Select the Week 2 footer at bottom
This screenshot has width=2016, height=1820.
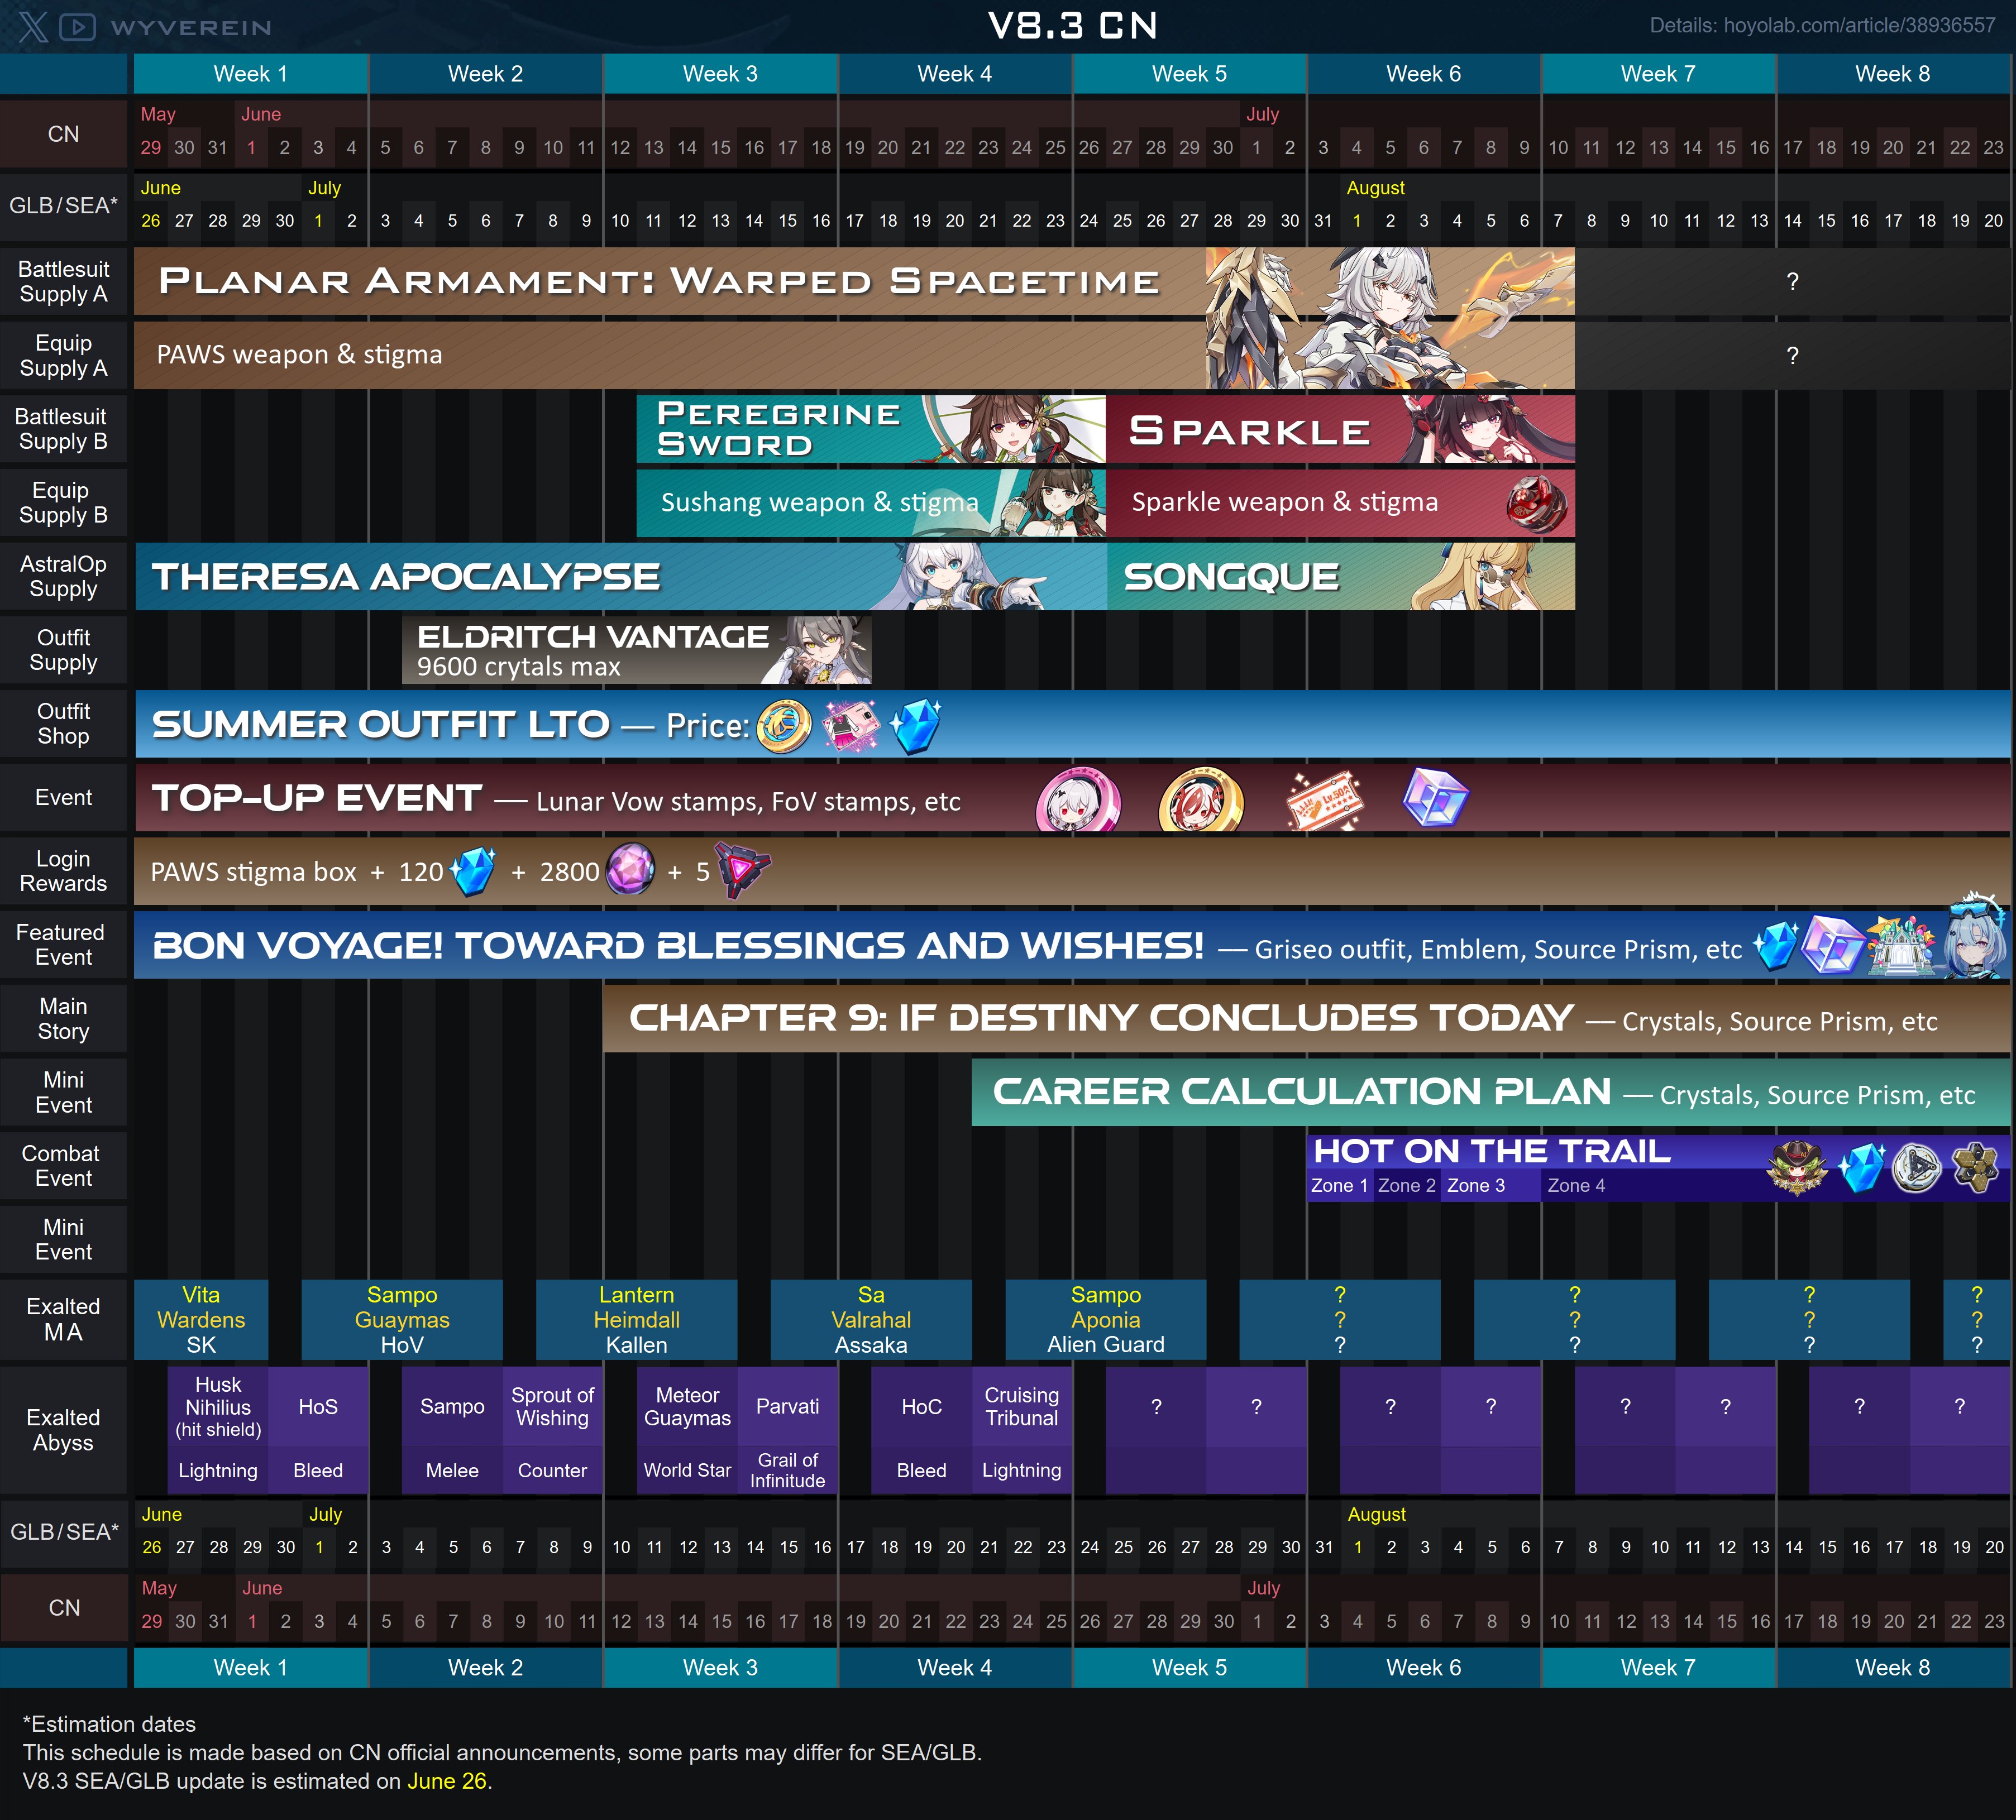[x=485, y=1668]
